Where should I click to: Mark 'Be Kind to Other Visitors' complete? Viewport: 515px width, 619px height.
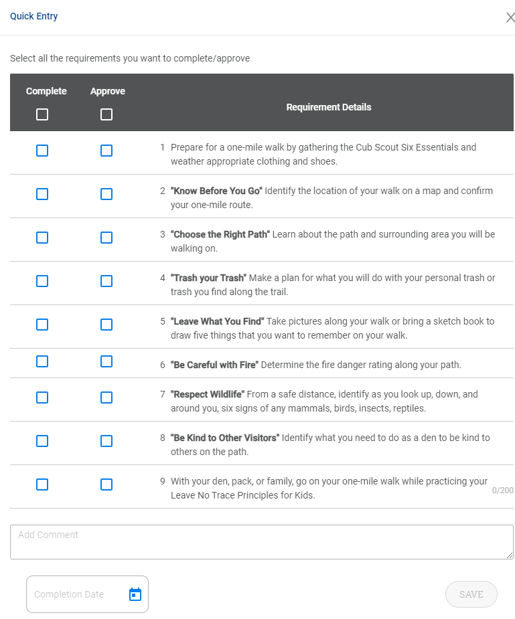42,440
